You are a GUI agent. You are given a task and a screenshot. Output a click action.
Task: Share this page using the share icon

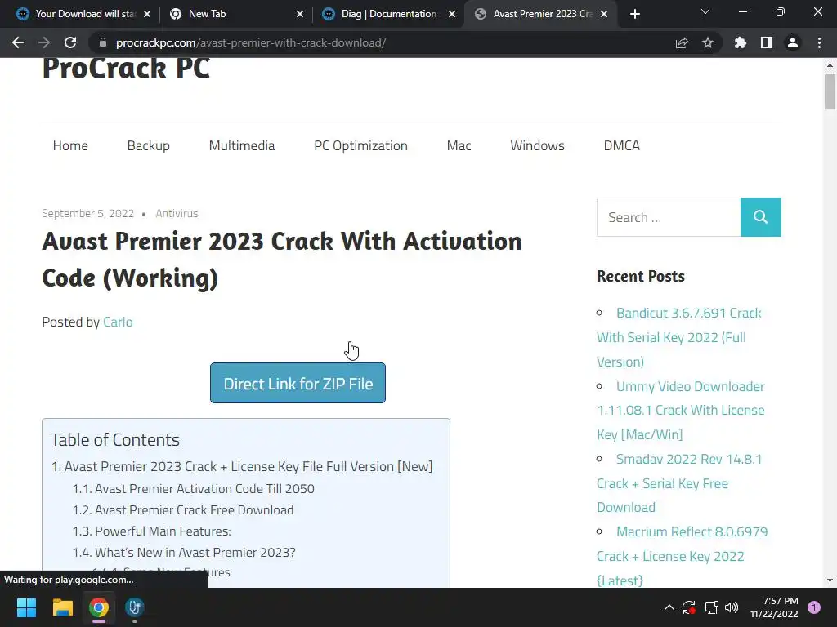(682, 42)
